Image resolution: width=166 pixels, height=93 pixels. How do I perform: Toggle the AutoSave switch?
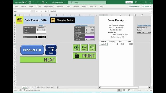point(25,2)
